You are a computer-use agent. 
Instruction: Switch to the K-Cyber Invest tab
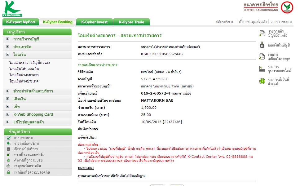coord(95,22)
